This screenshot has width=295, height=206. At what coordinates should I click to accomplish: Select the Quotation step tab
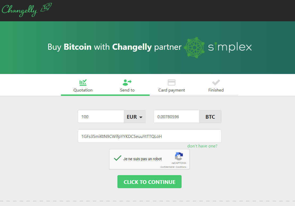[x=83, y=86]
